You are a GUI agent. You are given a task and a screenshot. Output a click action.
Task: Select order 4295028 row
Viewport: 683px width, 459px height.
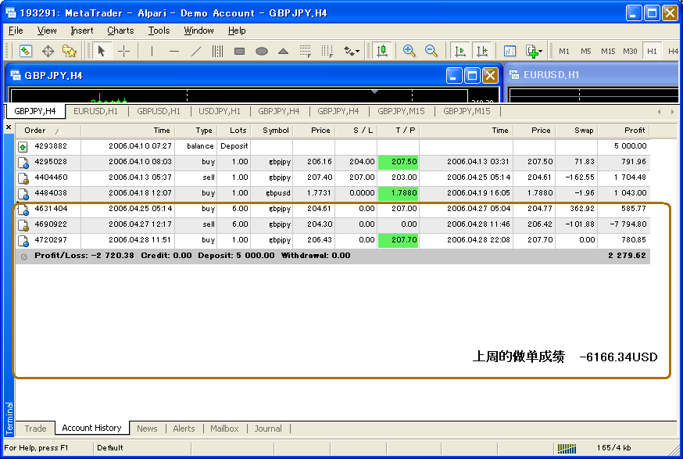tap(333, 162)
